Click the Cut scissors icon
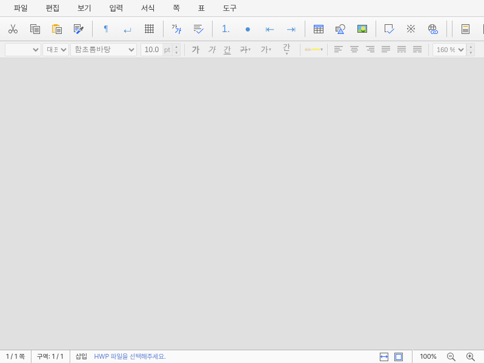484x363 pixels. pyautogui.click(x=13, y=29)
